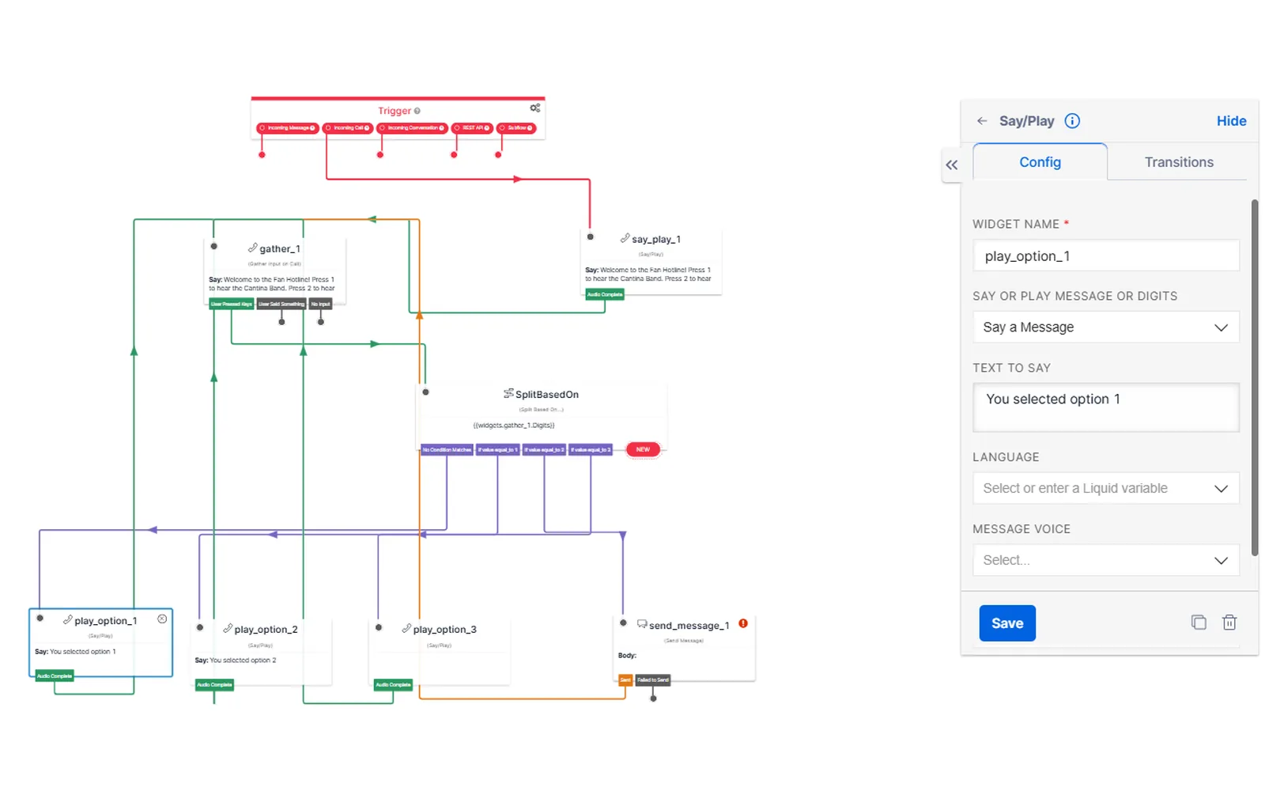Click the Trigger help question mark
Viewport: 1265px width, 791px height.
(417, 111)
